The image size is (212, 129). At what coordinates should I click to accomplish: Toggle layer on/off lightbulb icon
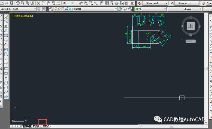point(56,9)
